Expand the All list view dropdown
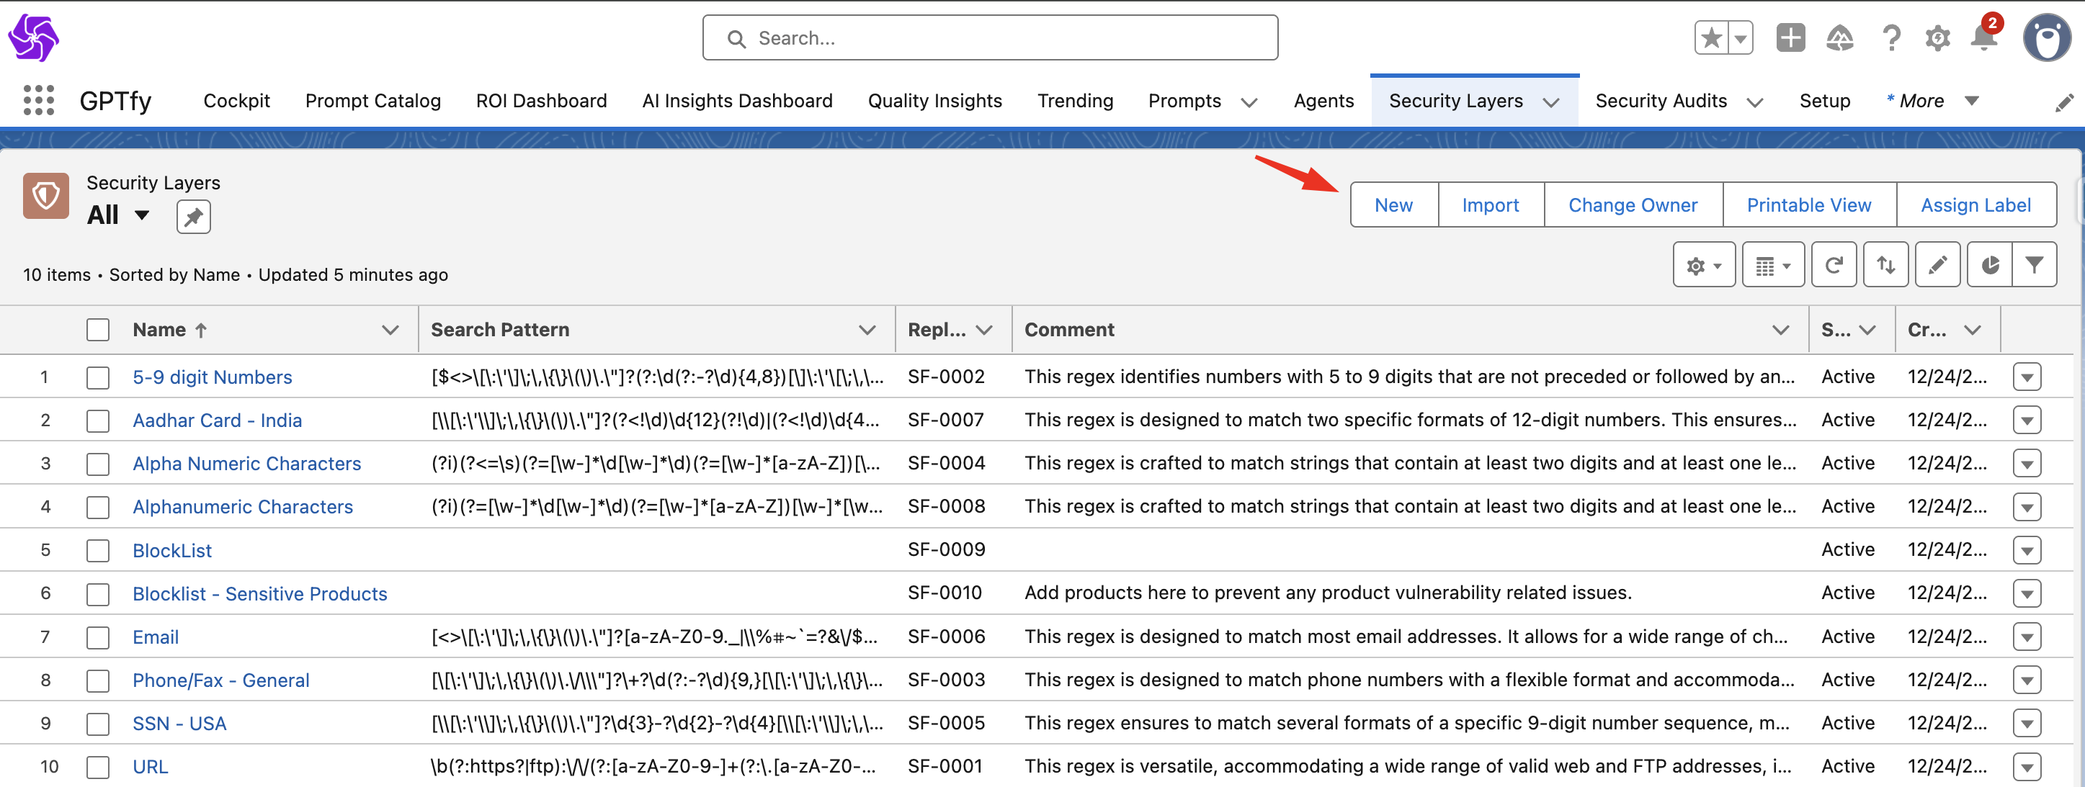Screen dimensions: 2085x787 tap(143, 215)
